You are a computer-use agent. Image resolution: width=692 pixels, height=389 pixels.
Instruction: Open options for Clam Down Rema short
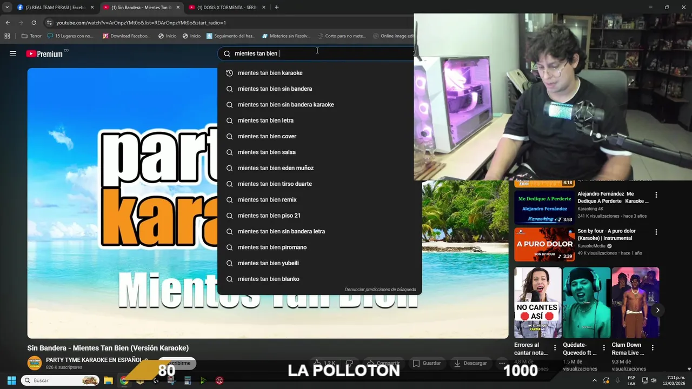pyautogui.click(x=653, y=347)
